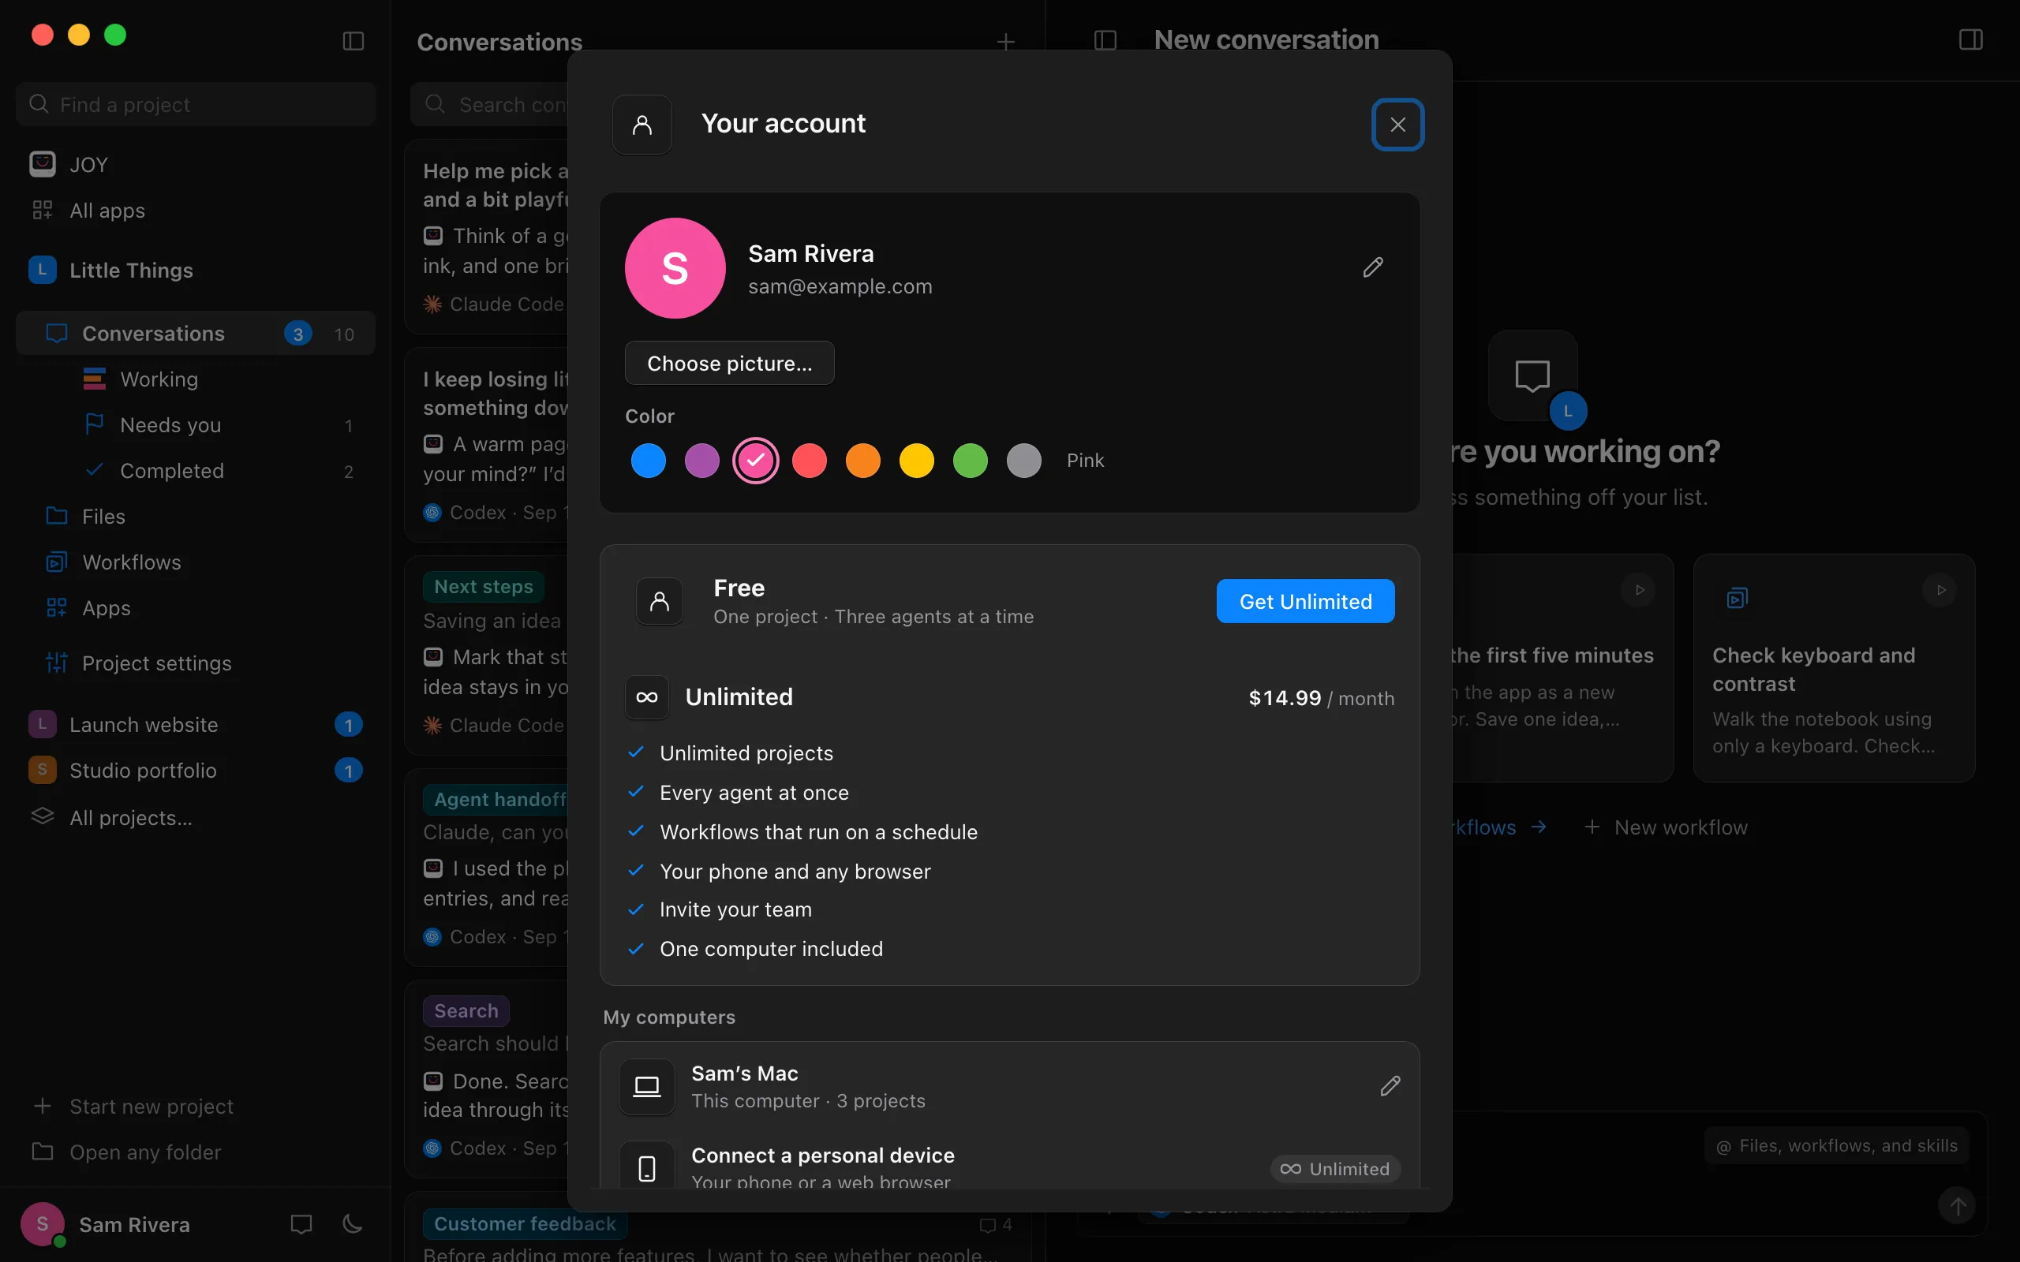This screenshot has width=2020, height=1262.
Task: Add a new conversation with plus icon
Action: pos(1006,42)
